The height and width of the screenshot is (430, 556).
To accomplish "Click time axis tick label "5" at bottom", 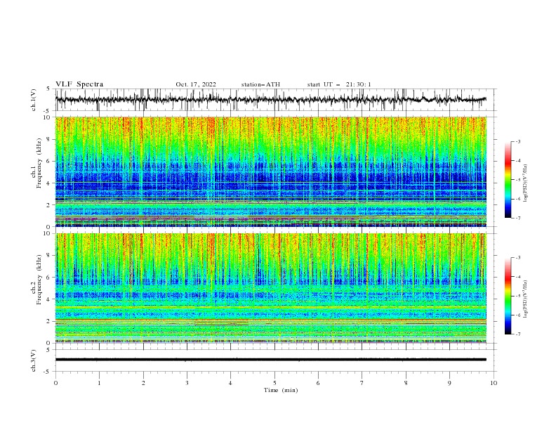I will (274, 383).
